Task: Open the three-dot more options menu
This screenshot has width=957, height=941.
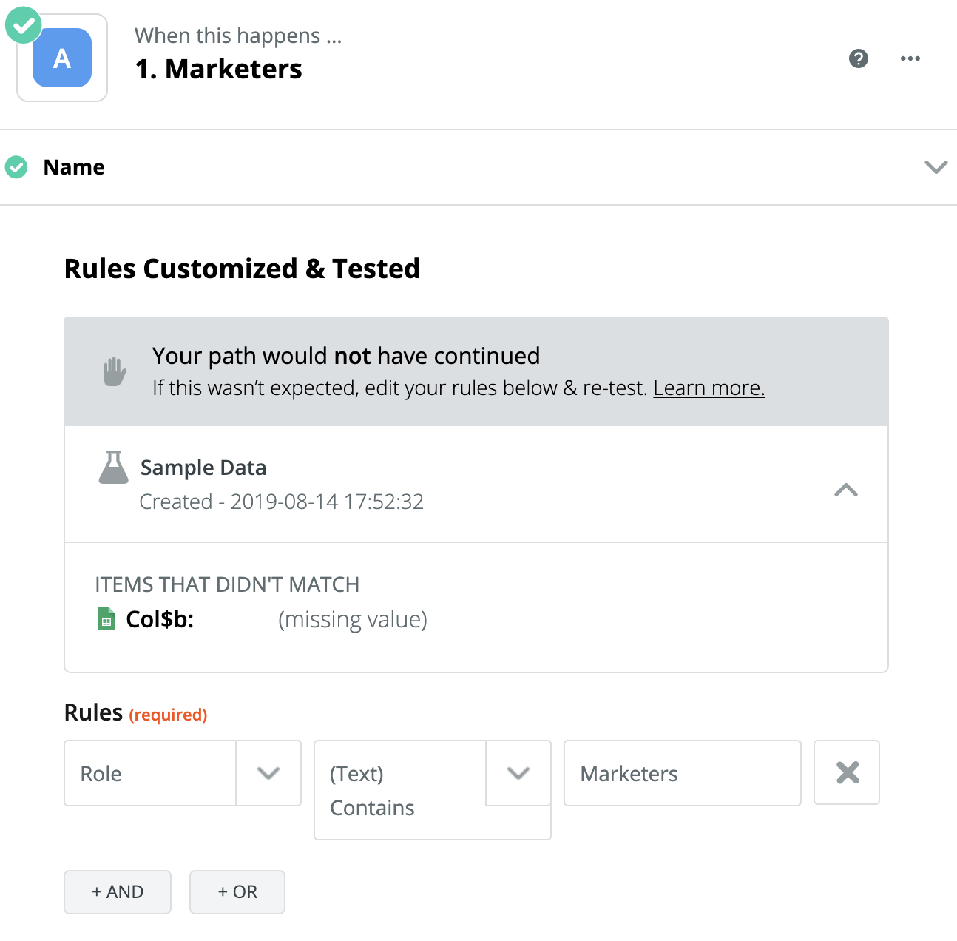Action: tap(910, 58)
